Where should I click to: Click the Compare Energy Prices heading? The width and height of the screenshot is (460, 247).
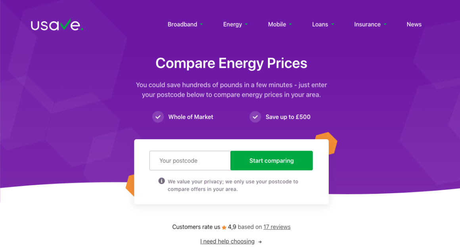pyautogui.click(x=231, y=63)
